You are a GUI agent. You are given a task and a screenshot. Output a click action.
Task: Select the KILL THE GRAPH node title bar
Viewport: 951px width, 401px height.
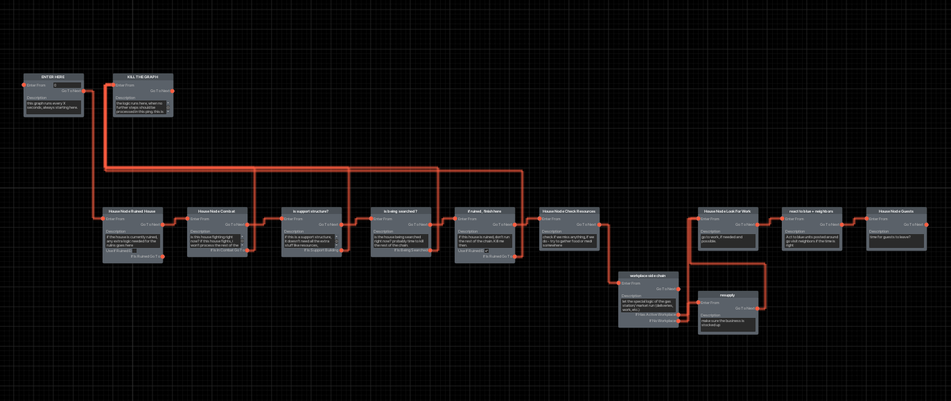pyautogui.click(x=143, y=77)
